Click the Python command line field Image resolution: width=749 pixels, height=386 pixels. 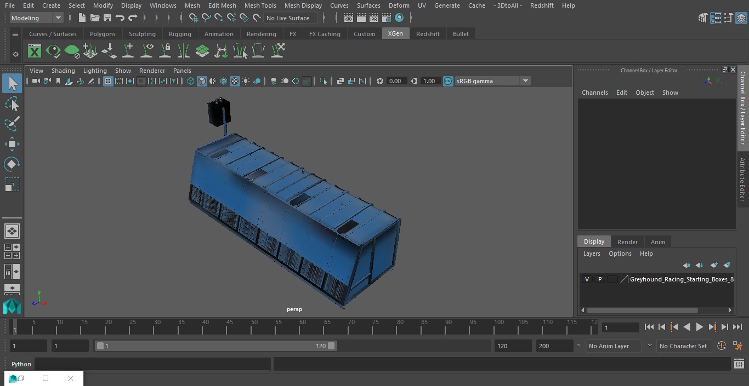pos(152,364)
